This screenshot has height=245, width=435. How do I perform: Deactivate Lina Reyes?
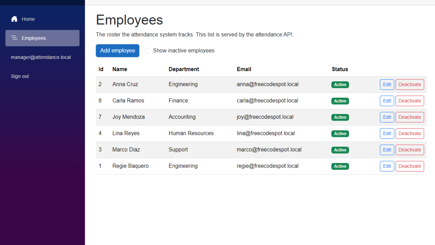coord(410,134)
